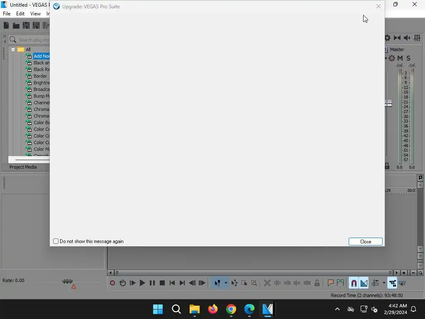Click the Downmix Output icon
The height and width of the screenshot is (319, 425).
[x=397, y=38]
